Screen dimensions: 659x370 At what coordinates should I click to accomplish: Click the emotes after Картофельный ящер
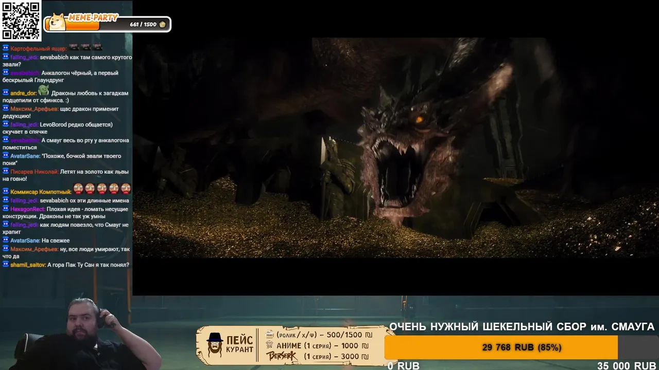[85, 47]
